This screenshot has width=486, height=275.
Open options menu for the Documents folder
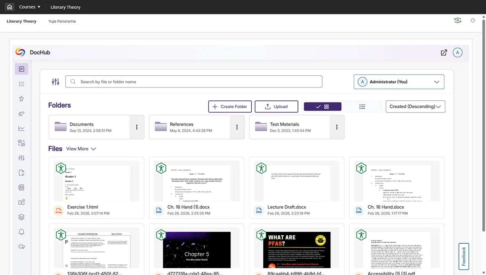(137, 127)
